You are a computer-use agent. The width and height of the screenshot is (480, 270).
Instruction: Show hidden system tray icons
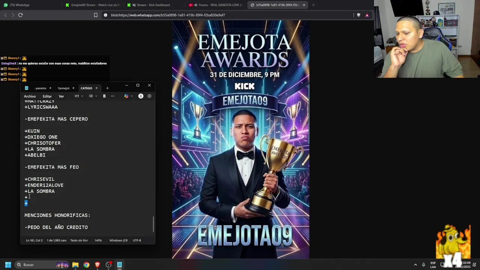click(415, 265)
